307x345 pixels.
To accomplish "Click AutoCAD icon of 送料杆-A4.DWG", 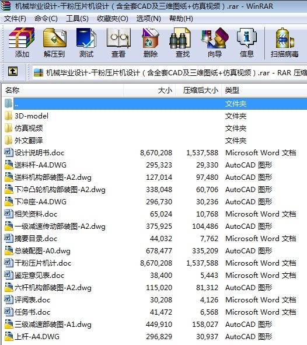I will click(x=9, y=165).
